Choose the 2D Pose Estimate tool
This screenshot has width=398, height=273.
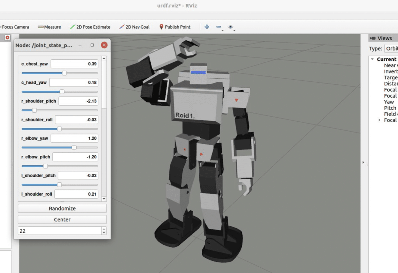90,27
